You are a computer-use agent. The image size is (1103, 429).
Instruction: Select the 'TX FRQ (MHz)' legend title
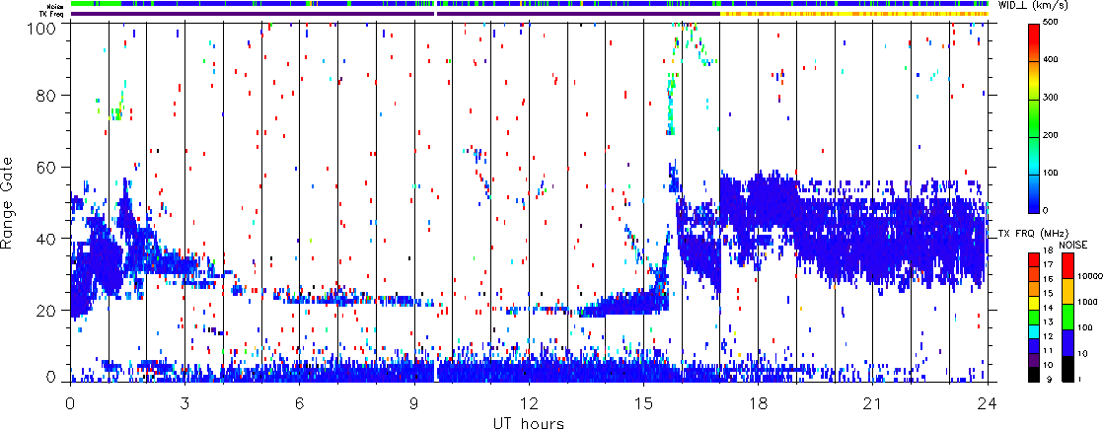tap(1033, 234)
